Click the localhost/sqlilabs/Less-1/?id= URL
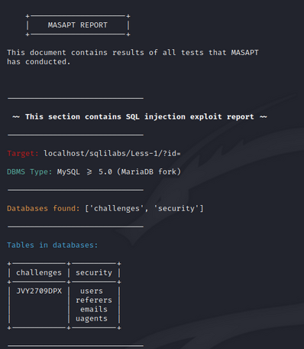The width and height of the screenshot is (304, 349). 112,153
